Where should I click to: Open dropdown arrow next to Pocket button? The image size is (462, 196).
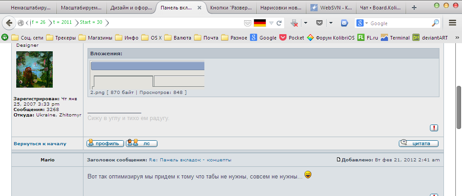[331, 23]
